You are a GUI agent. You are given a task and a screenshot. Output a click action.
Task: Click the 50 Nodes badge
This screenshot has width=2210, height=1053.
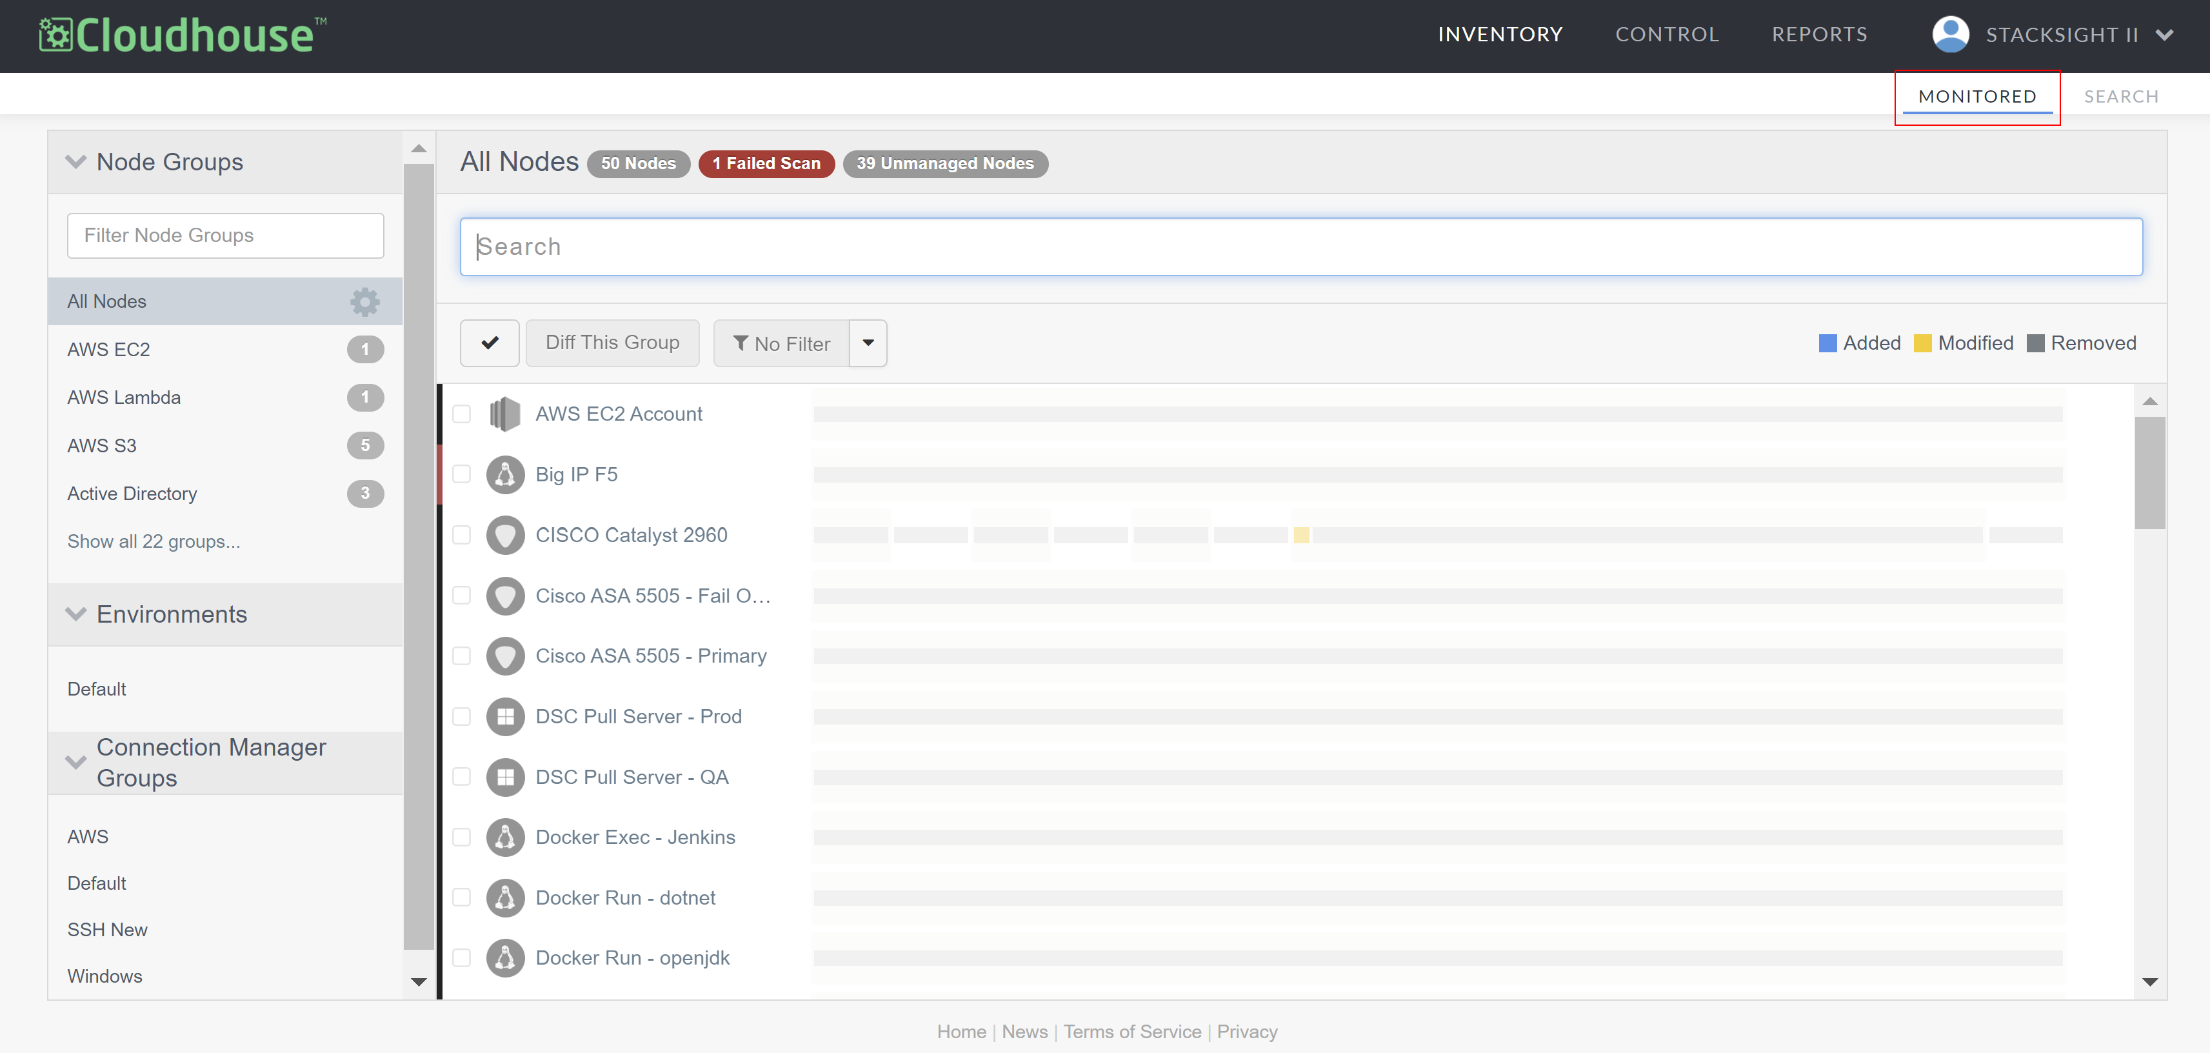point(638,163)
